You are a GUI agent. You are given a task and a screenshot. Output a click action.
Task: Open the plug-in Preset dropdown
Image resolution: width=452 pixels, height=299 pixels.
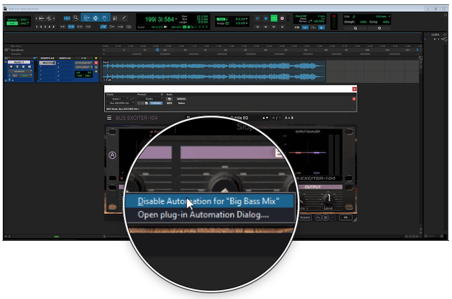pos(150,99)
